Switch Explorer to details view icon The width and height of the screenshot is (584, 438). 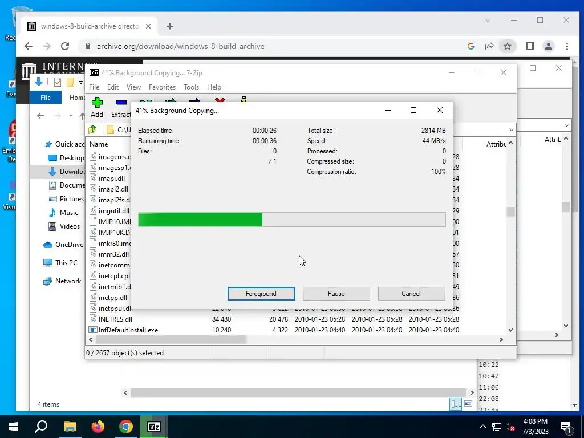tap(456, 404)
